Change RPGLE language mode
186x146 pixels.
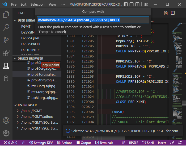pos(133,143)
